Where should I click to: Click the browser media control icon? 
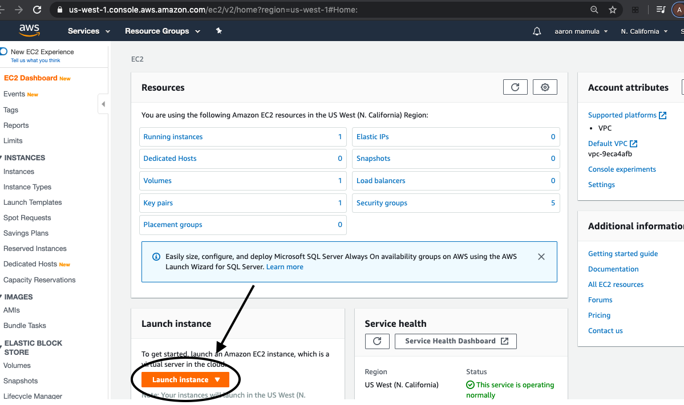[661, 10]
